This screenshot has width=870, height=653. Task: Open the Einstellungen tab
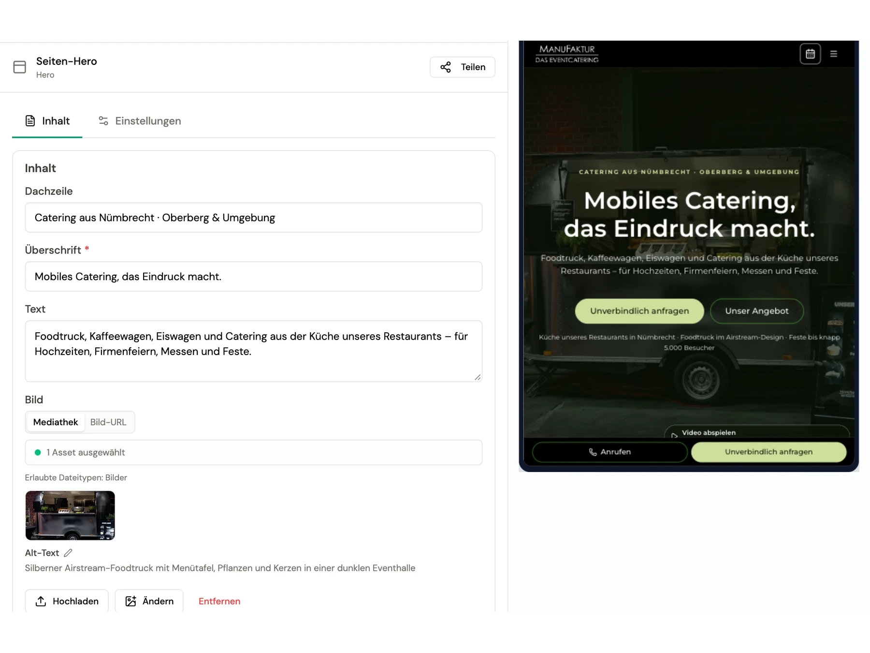(140, 121)
